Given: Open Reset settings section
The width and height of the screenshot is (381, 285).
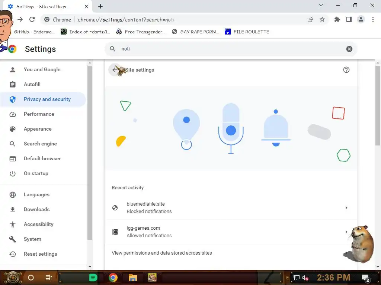Looking at the screenshot, I should click(x=43, y=254).
